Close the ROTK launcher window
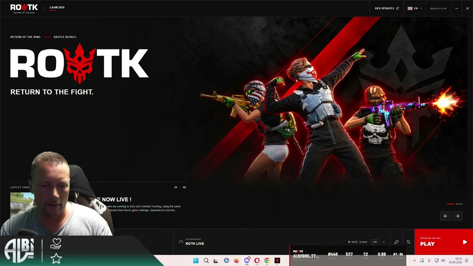Viewport: 473px width, 266px height. point(467,8)
